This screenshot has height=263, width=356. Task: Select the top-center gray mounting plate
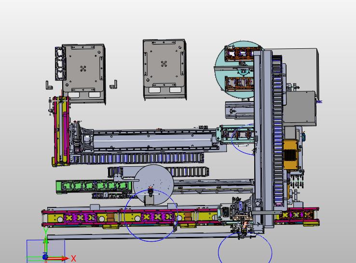coord(164,69)
